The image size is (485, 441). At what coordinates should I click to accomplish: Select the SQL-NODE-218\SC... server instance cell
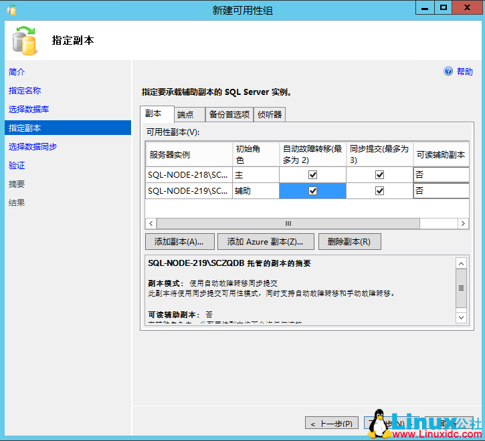[189, 175]
